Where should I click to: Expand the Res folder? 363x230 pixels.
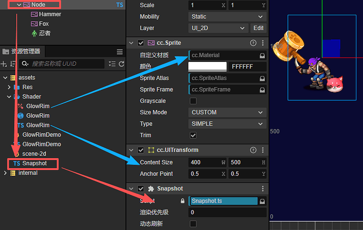[9, 87]
